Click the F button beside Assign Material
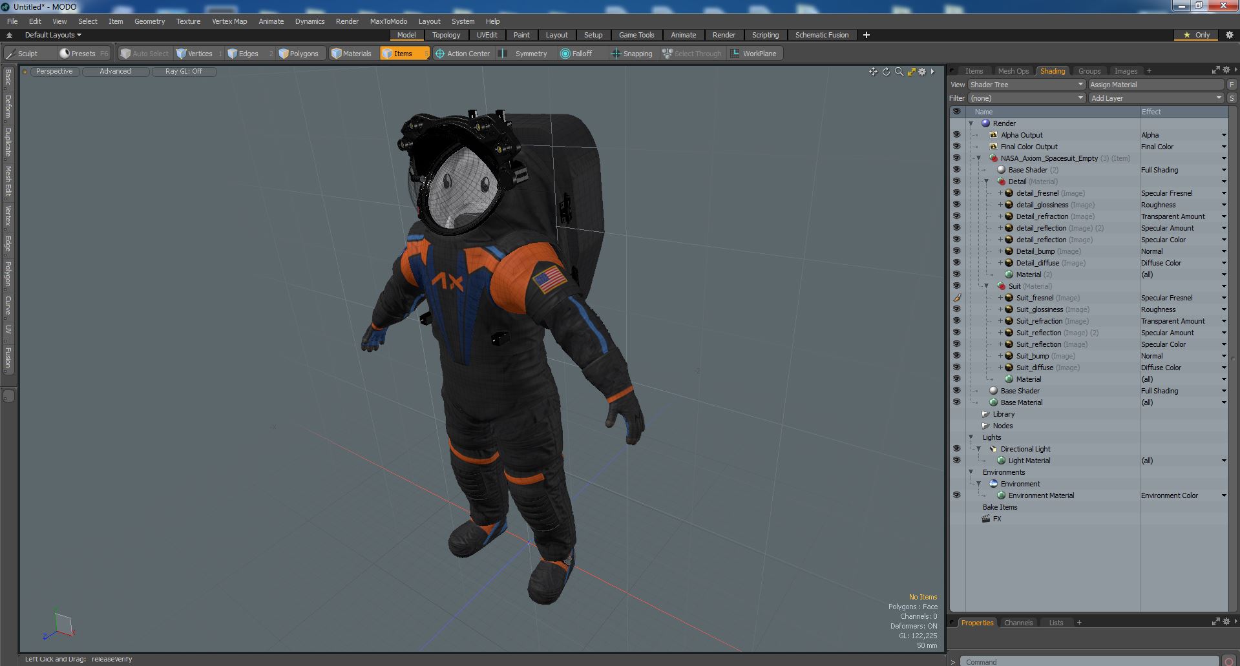The image size is (1240, 666). [1232, 85]
